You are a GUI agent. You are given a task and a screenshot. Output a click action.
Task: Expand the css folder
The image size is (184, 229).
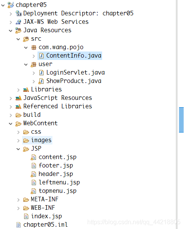18,132
